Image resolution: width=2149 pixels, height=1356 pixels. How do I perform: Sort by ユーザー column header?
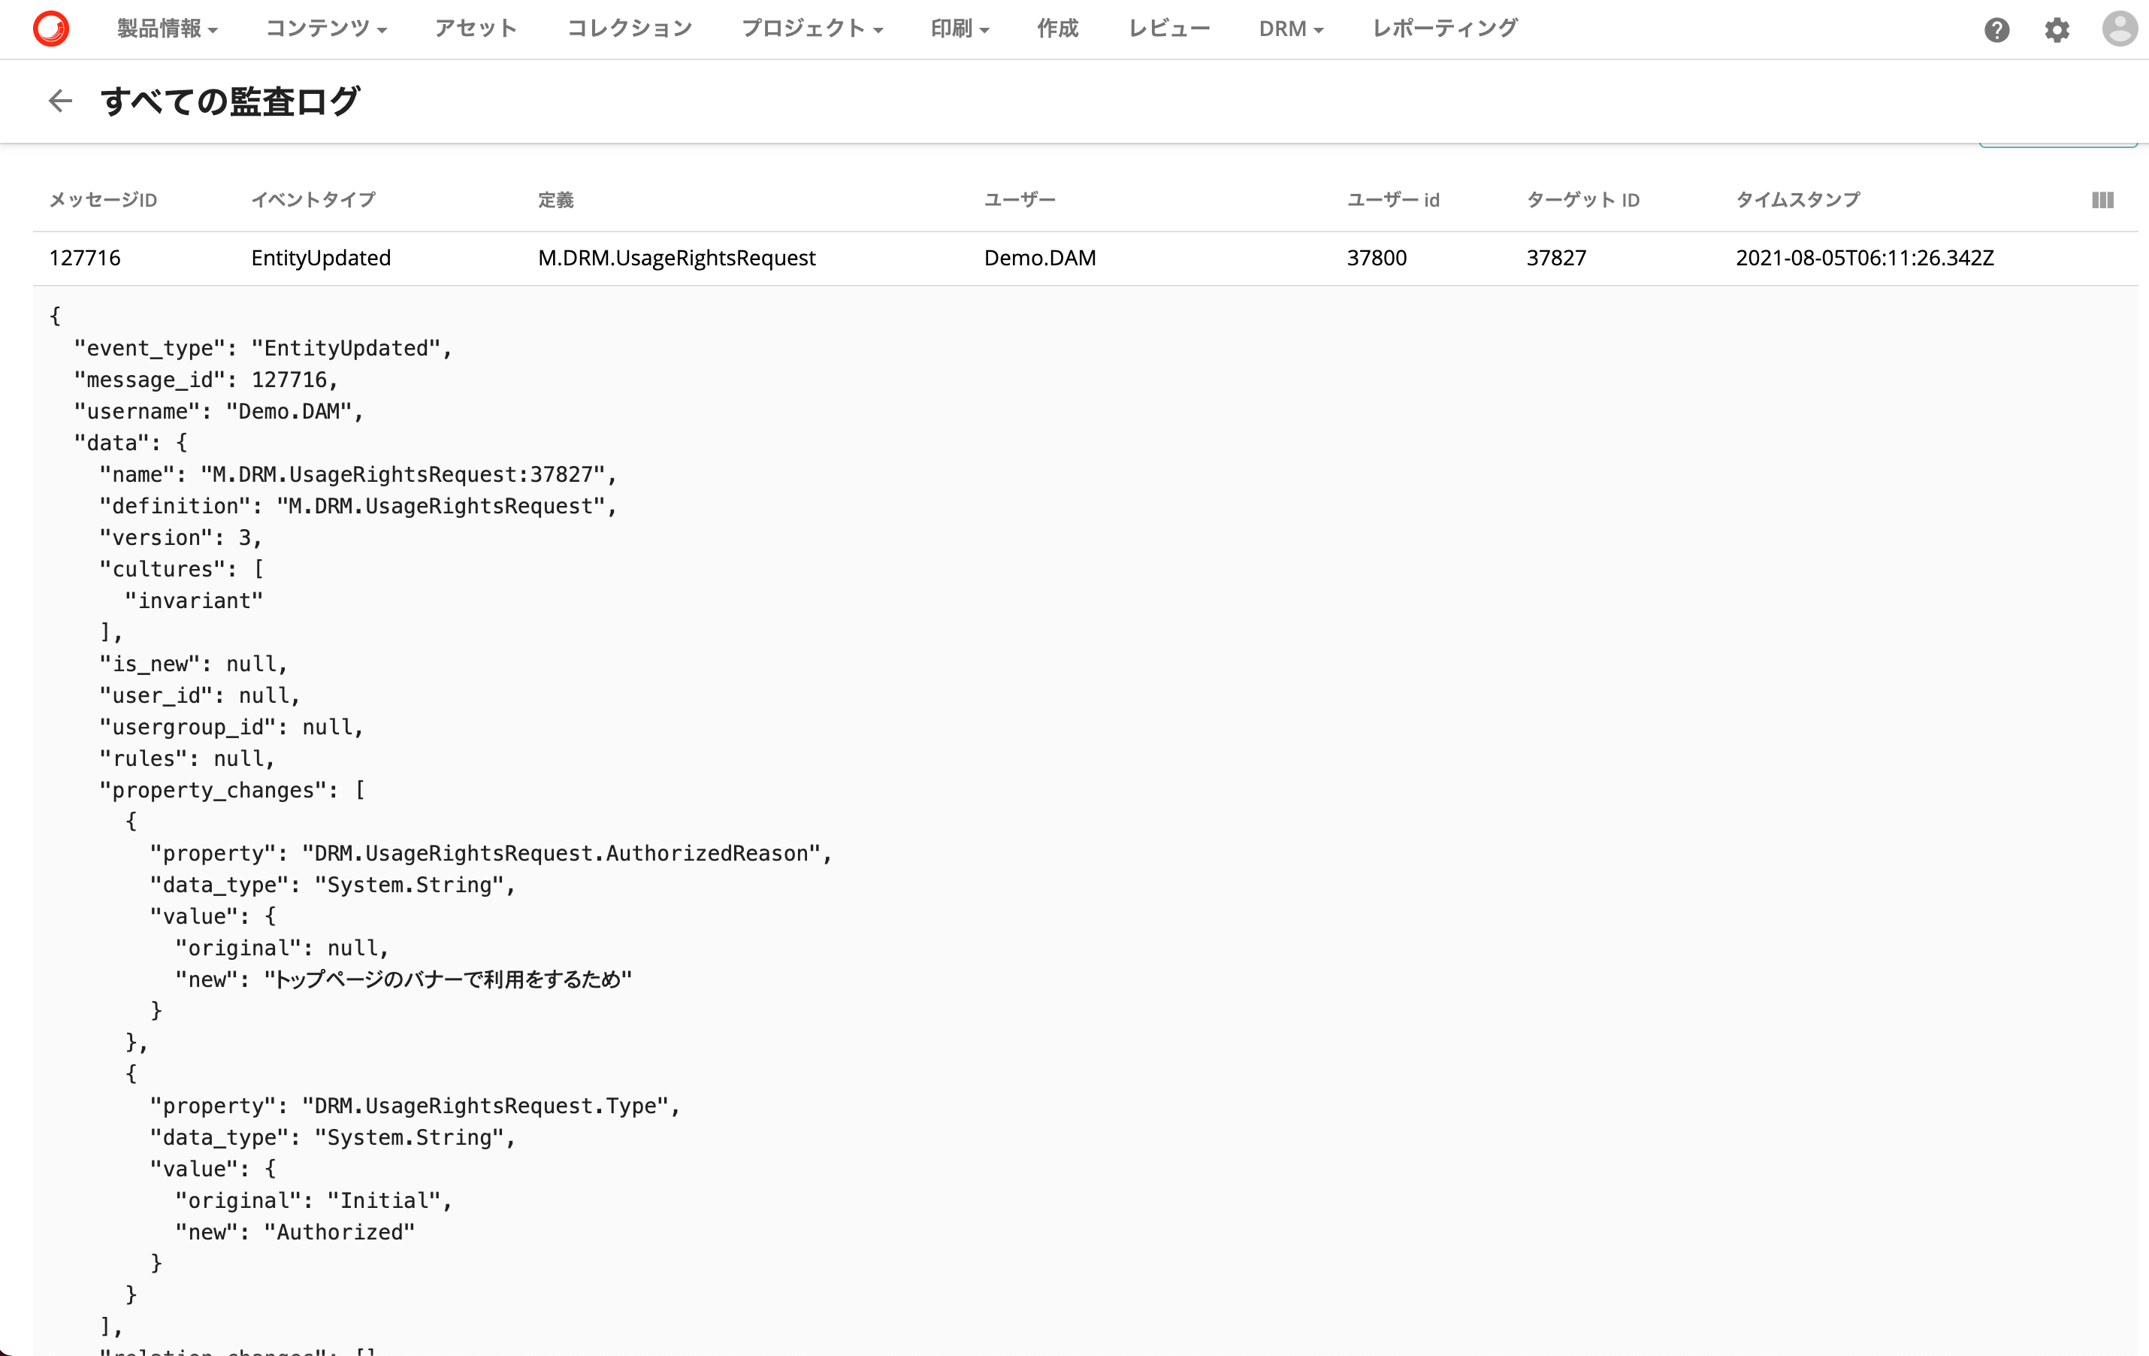(1019, 200)
